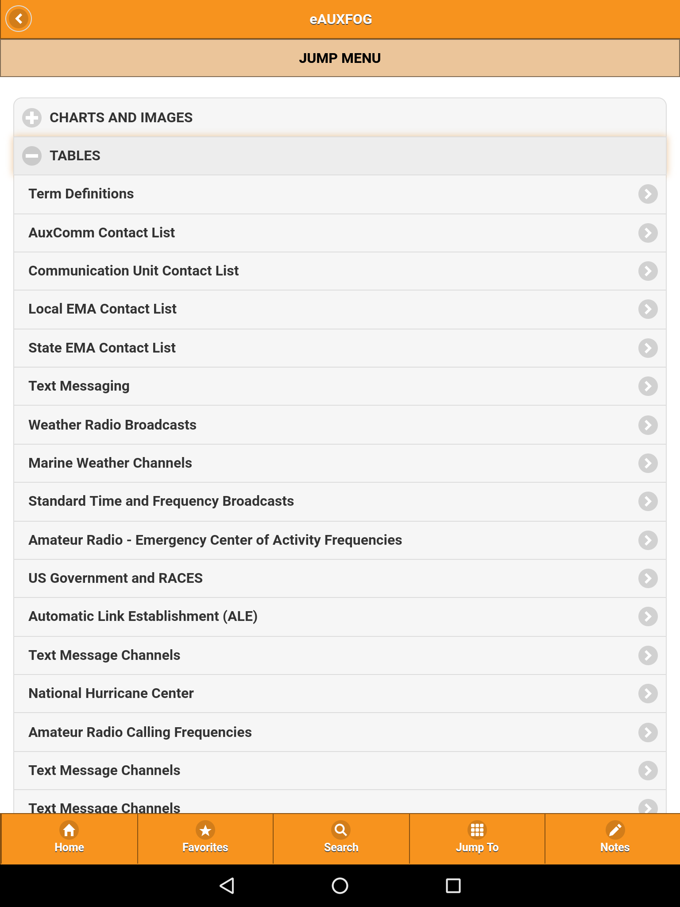Screen dimensions: 680x907
Task: Open AuxComm Contact List table
Action: [x=340, y=233]
